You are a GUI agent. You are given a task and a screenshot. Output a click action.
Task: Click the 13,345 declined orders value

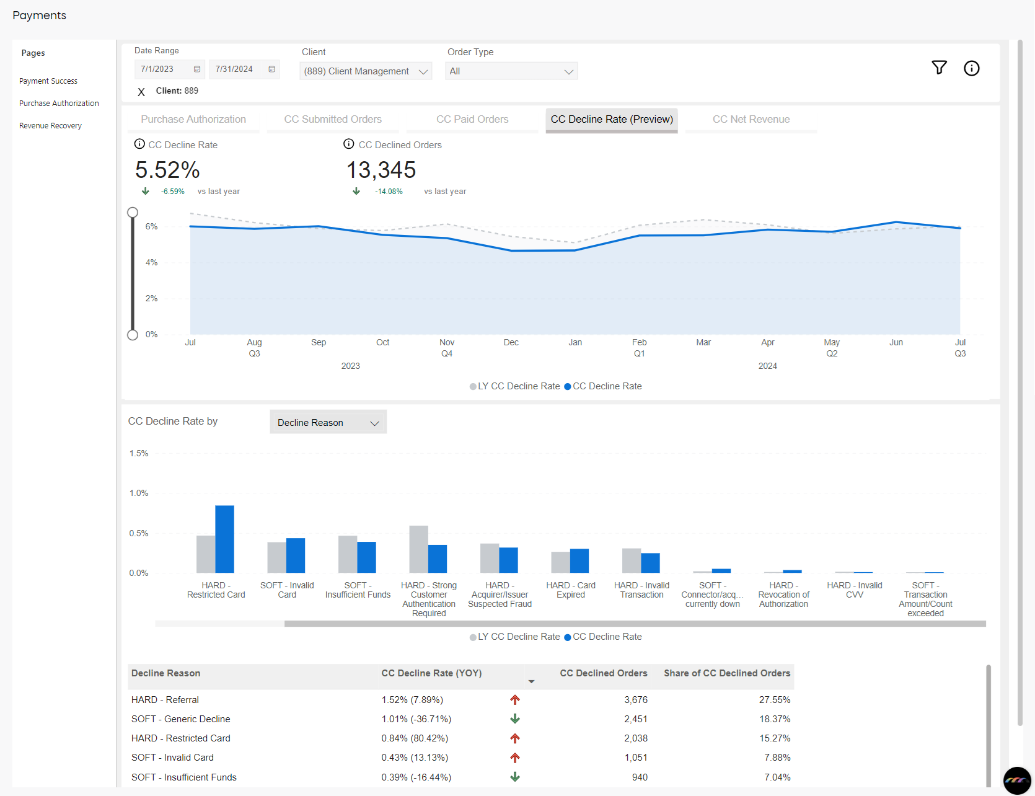(x=381, y=170)
